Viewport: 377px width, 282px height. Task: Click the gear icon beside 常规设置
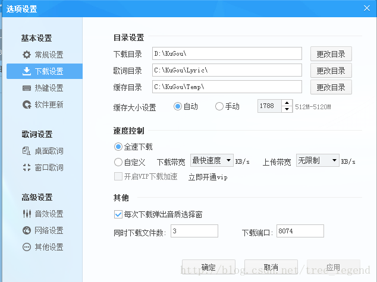click(27, 55)
